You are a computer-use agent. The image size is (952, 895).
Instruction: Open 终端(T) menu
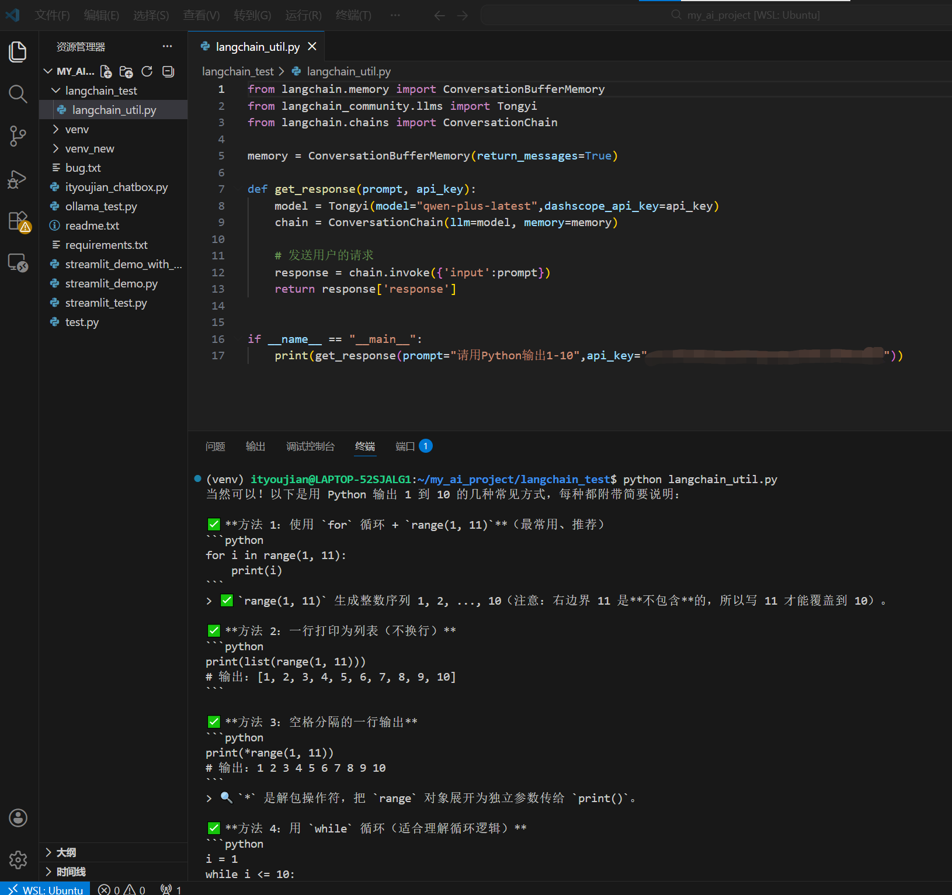[353, 15]
